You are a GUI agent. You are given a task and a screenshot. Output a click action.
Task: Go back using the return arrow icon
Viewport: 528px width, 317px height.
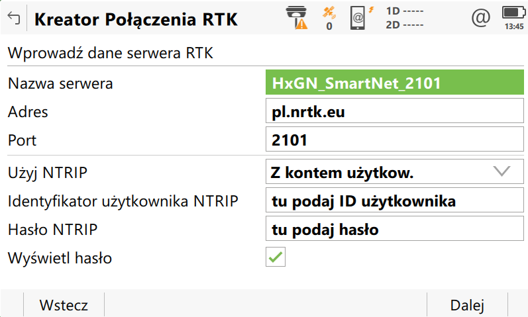coord(14,18)
